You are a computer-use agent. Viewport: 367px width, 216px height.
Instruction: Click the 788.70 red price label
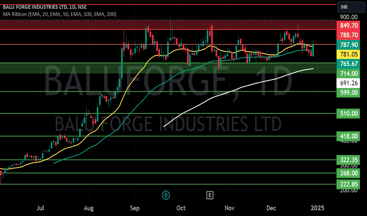[348, 35]
